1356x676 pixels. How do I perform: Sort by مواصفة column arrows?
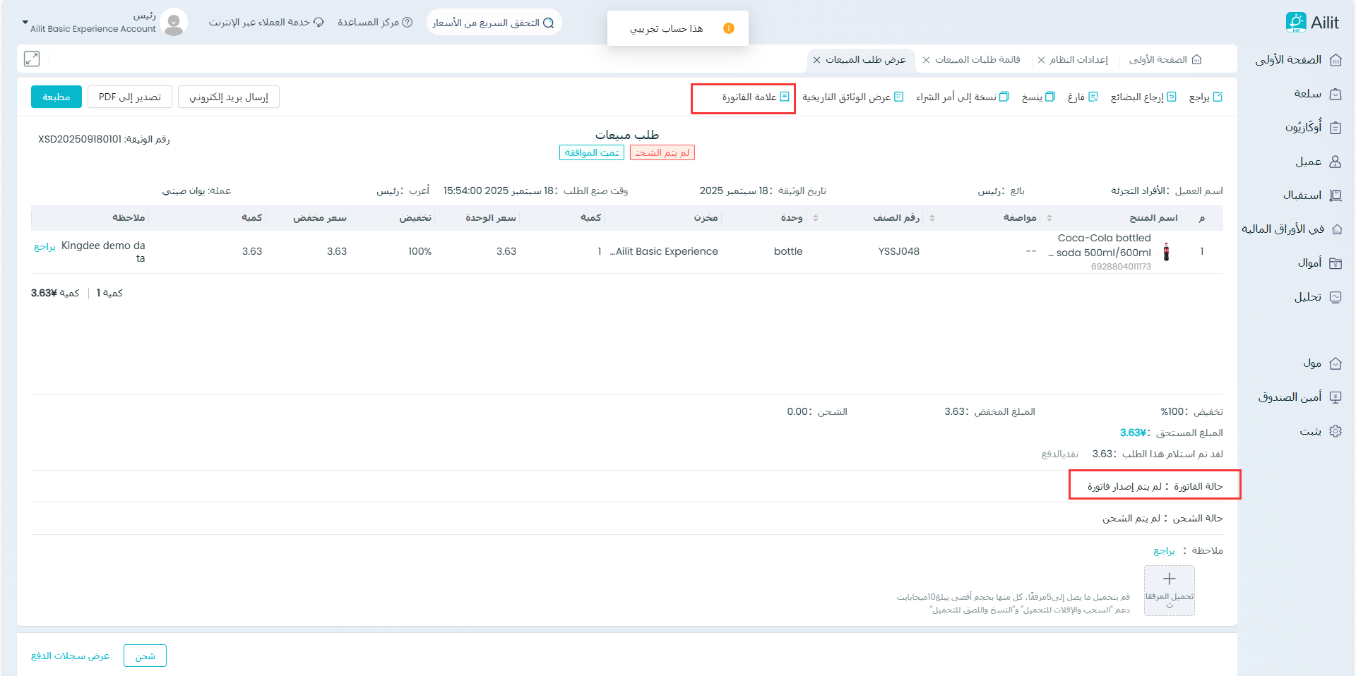1049,218
